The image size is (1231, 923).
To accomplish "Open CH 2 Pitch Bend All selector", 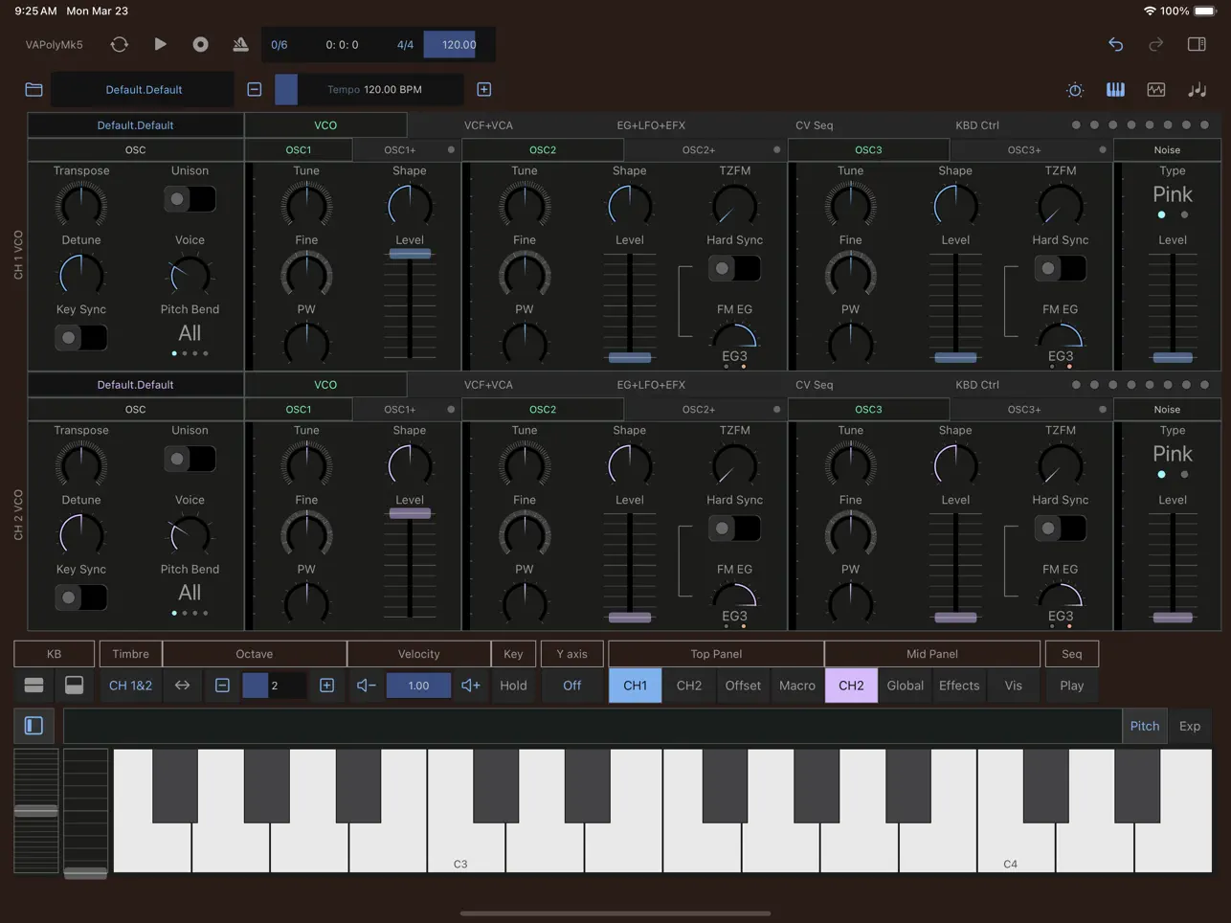I will point(190,594).
